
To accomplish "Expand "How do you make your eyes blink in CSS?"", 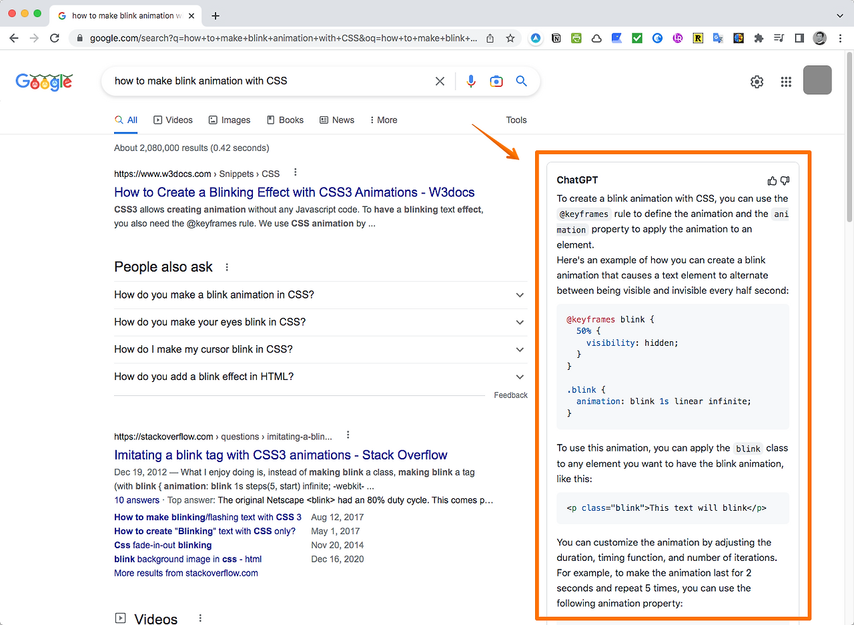I will (x=321, y=322).
